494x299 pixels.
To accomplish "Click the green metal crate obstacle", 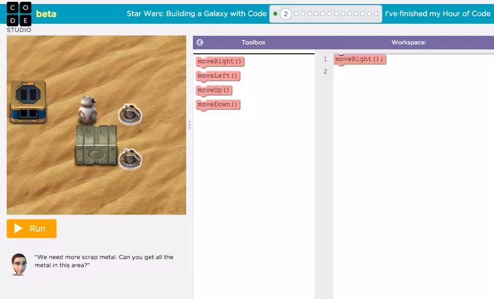I will 96,145.
